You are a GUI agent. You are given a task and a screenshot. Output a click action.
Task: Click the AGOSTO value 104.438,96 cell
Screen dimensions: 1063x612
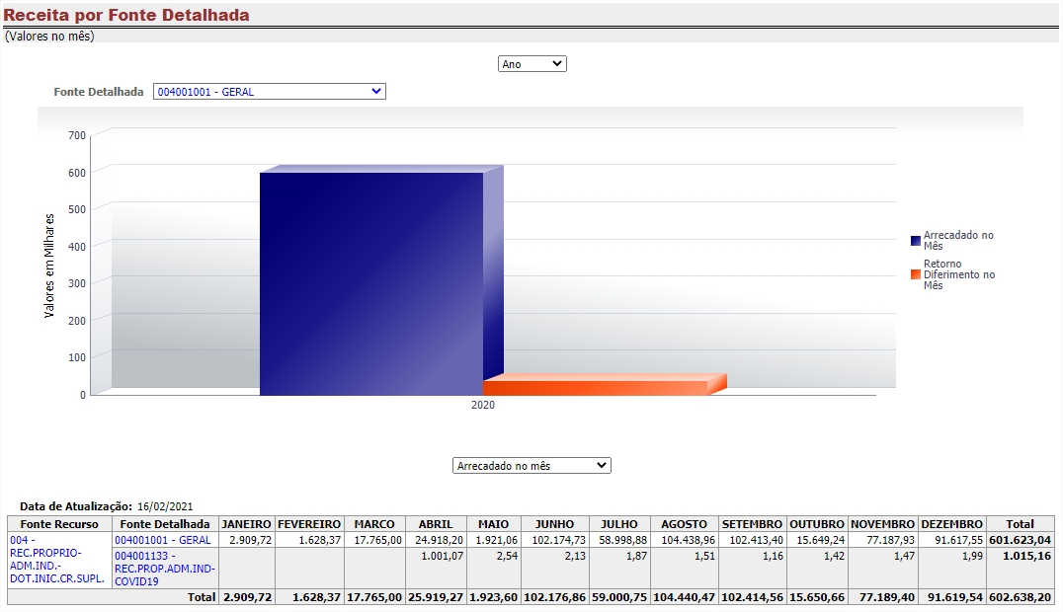point(684,540)
